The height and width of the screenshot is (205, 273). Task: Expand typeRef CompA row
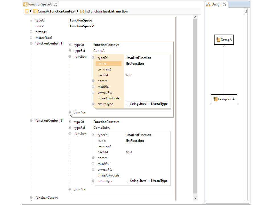(x=70, y=50)
